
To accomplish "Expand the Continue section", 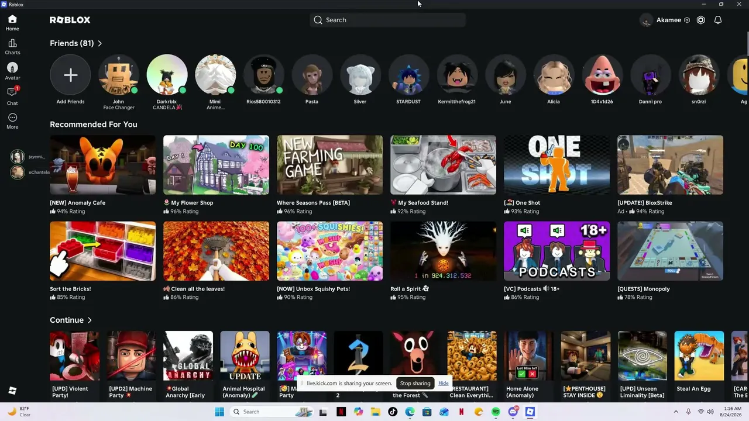I will click(71, 320).
